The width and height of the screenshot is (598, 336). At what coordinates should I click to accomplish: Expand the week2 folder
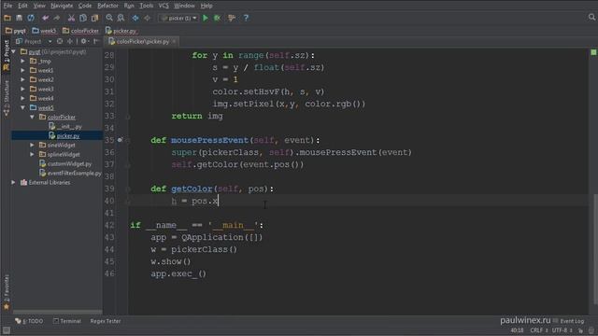[22, 79]
